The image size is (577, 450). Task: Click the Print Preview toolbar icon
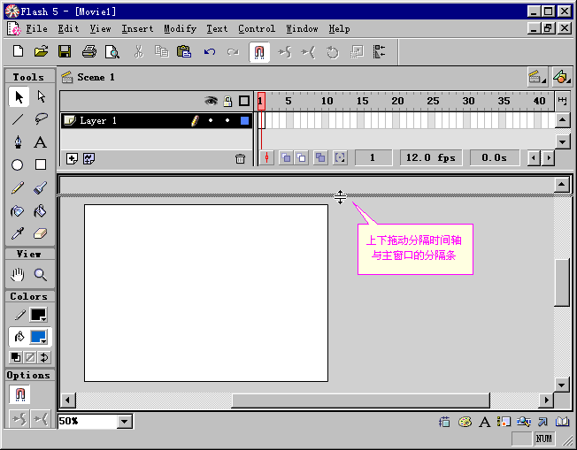[112, 51]
